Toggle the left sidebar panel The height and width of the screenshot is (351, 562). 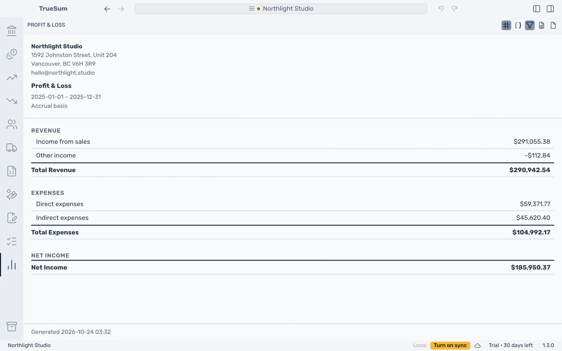pyautogui.click(x=536, y=9)
